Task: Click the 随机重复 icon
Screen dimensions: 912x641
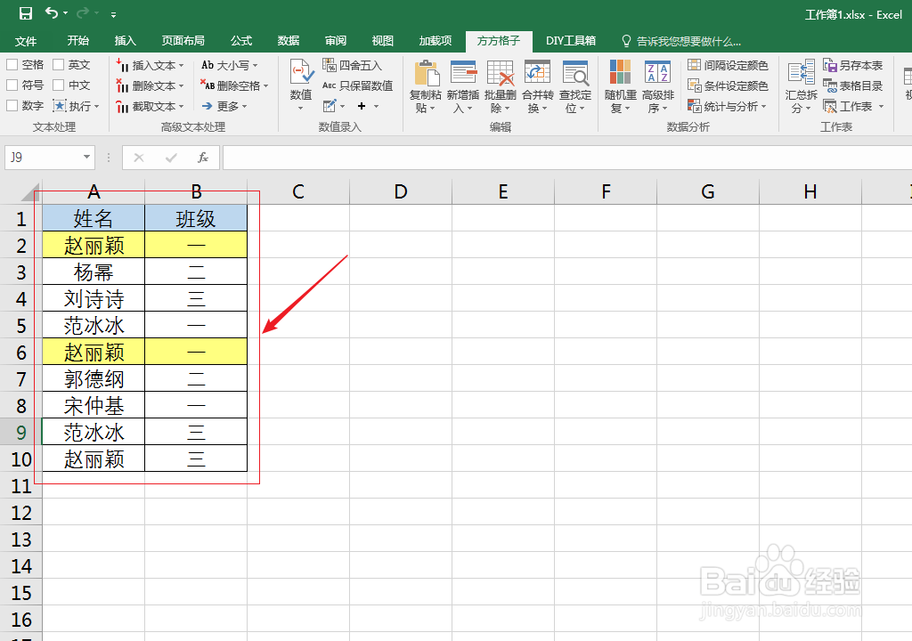Action: (620, 72)
